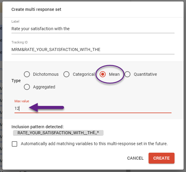
Task: Pick the Quantitative type option
Action: [x=128, y=74]
